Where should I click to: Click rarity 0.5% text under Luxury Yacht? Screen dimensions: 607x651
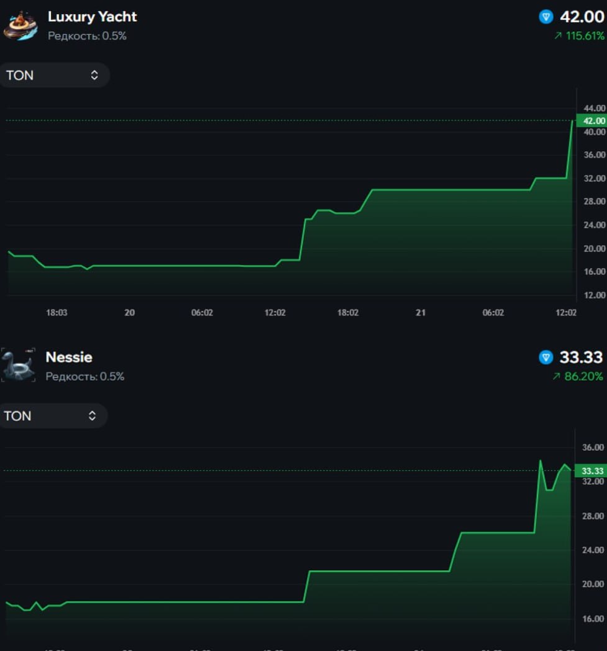click(x=87, y=36)
